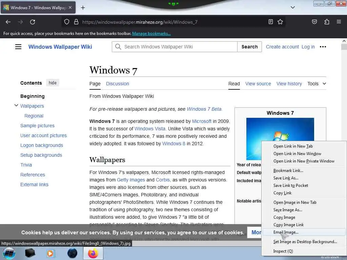Viewport: 347px width, 260px height.
Task: Click the padlock site security icon
Action: click(x=76, y=22)
